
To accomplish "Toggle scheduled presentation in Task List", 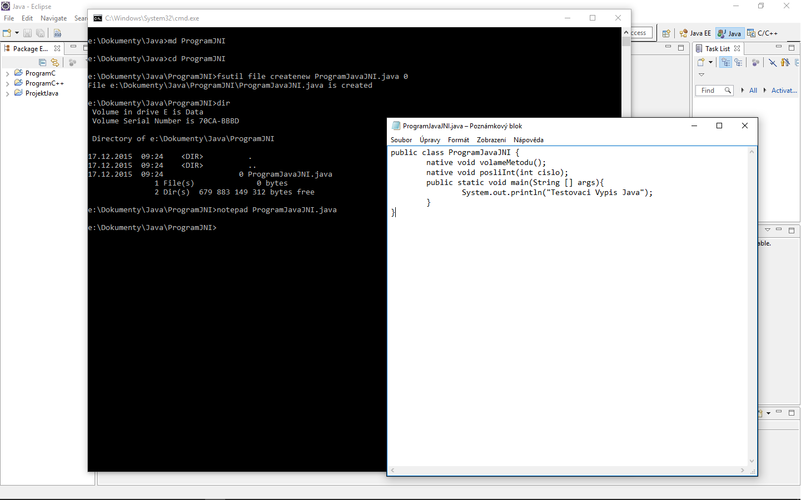I will [x=738, y=62].
